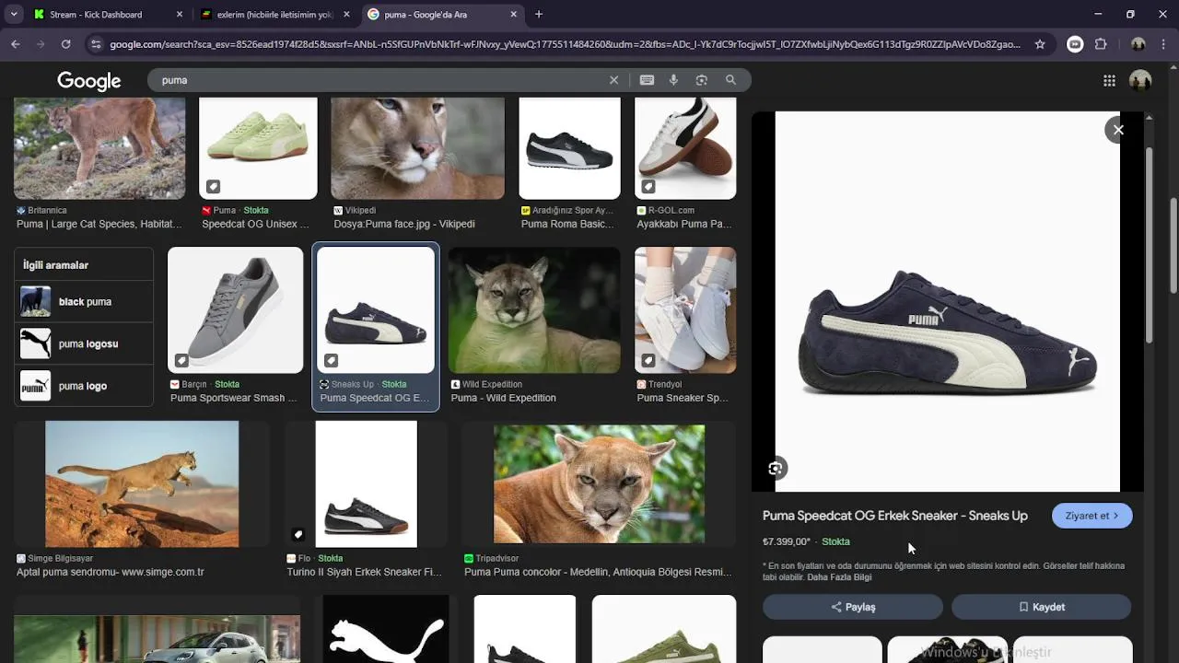Click the product tag badge on Trendyol image
Image resolution: width=1179 pixels, height=663 pixels.
click(648, 360)
